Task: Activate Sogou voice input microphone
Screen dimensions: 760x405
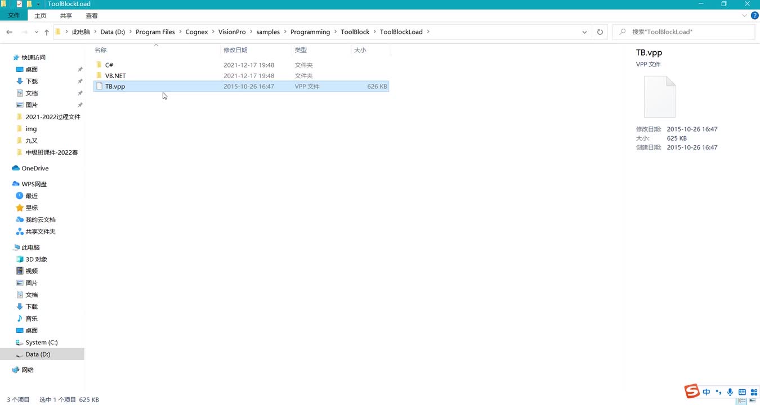Action: 730,392
